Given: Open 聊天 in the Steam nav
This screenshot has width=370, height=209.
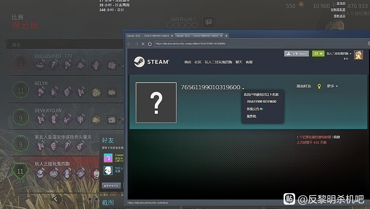Looking at the screenshot, I should pos(239,62).
